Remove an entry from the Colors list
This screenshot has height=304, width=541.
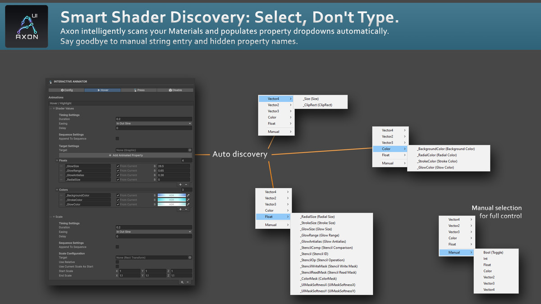pos(186,209)
